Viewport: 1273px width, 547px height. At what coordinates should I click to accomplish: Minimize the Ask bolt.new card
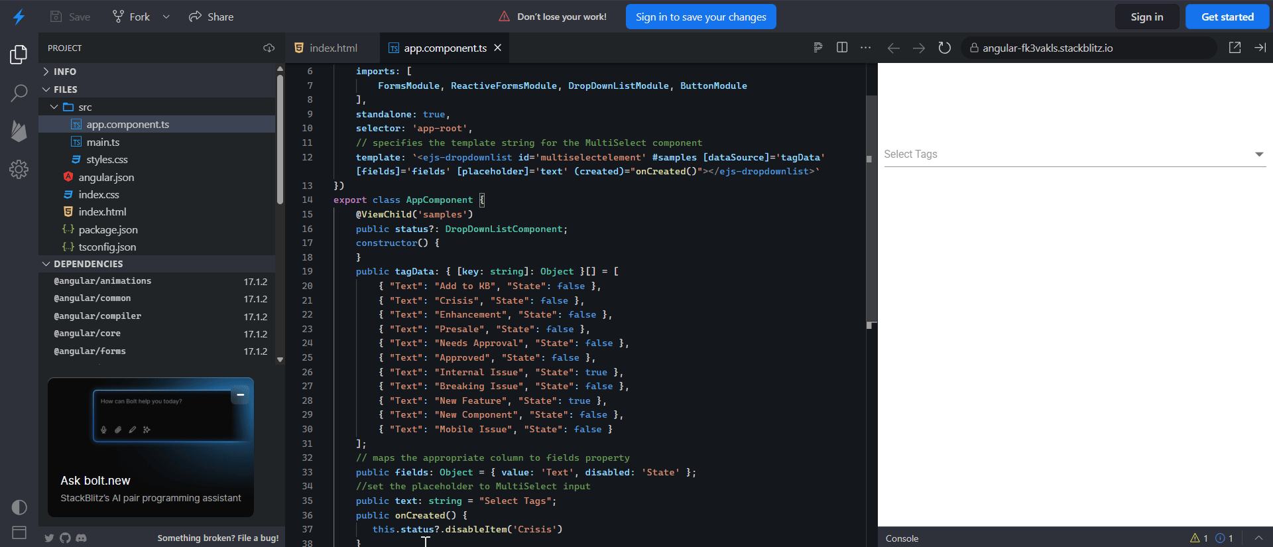click(x=241, y=395)
